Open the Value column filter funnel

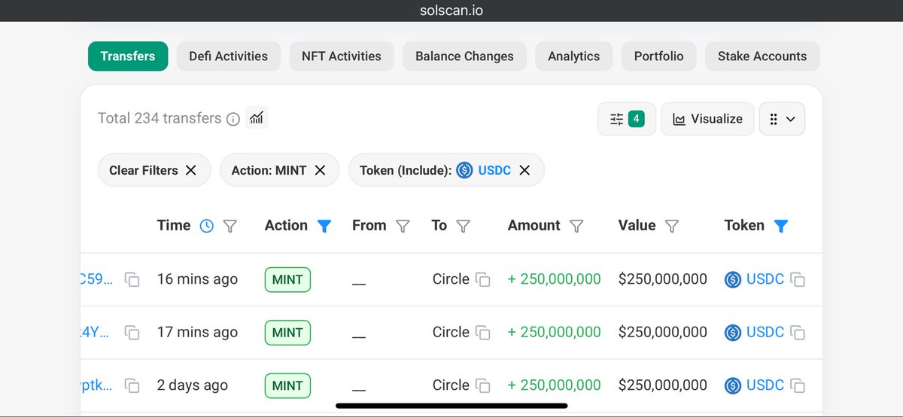pyautogui.click(x=672, y=226)
